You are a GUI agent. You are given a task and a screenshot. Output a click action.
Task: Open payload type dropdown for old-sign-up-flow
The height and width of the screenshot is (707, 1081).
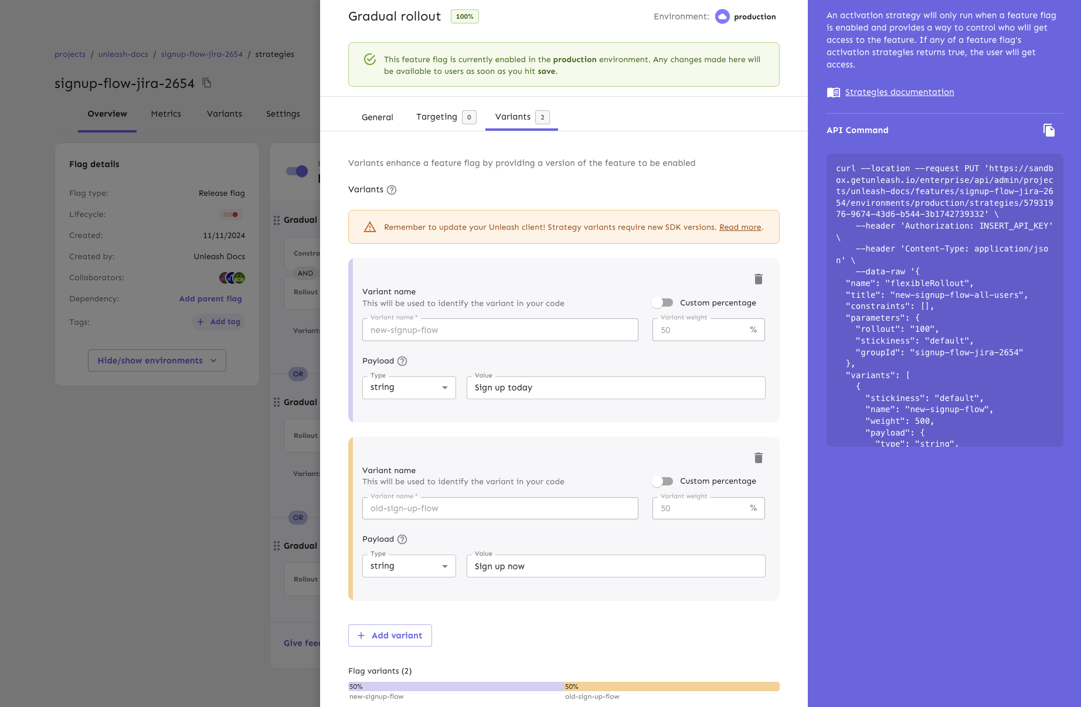[409, 566]
